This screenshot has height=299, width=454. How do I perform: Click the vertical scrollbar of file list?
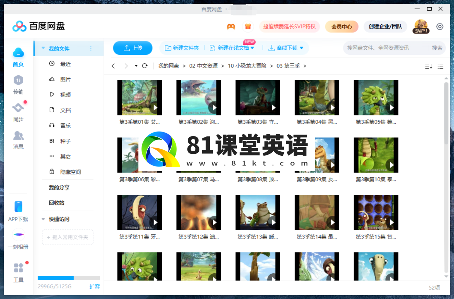[446, 113]
